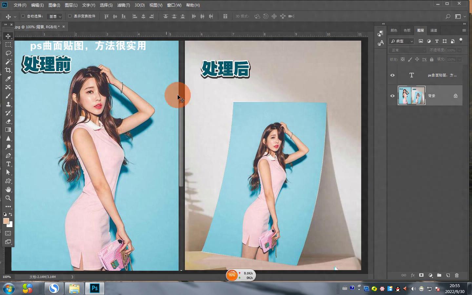This screenshot has height=295, width=472.
Task: Expand the 正常 blend mode dropdown
Action: coord(408,50)
